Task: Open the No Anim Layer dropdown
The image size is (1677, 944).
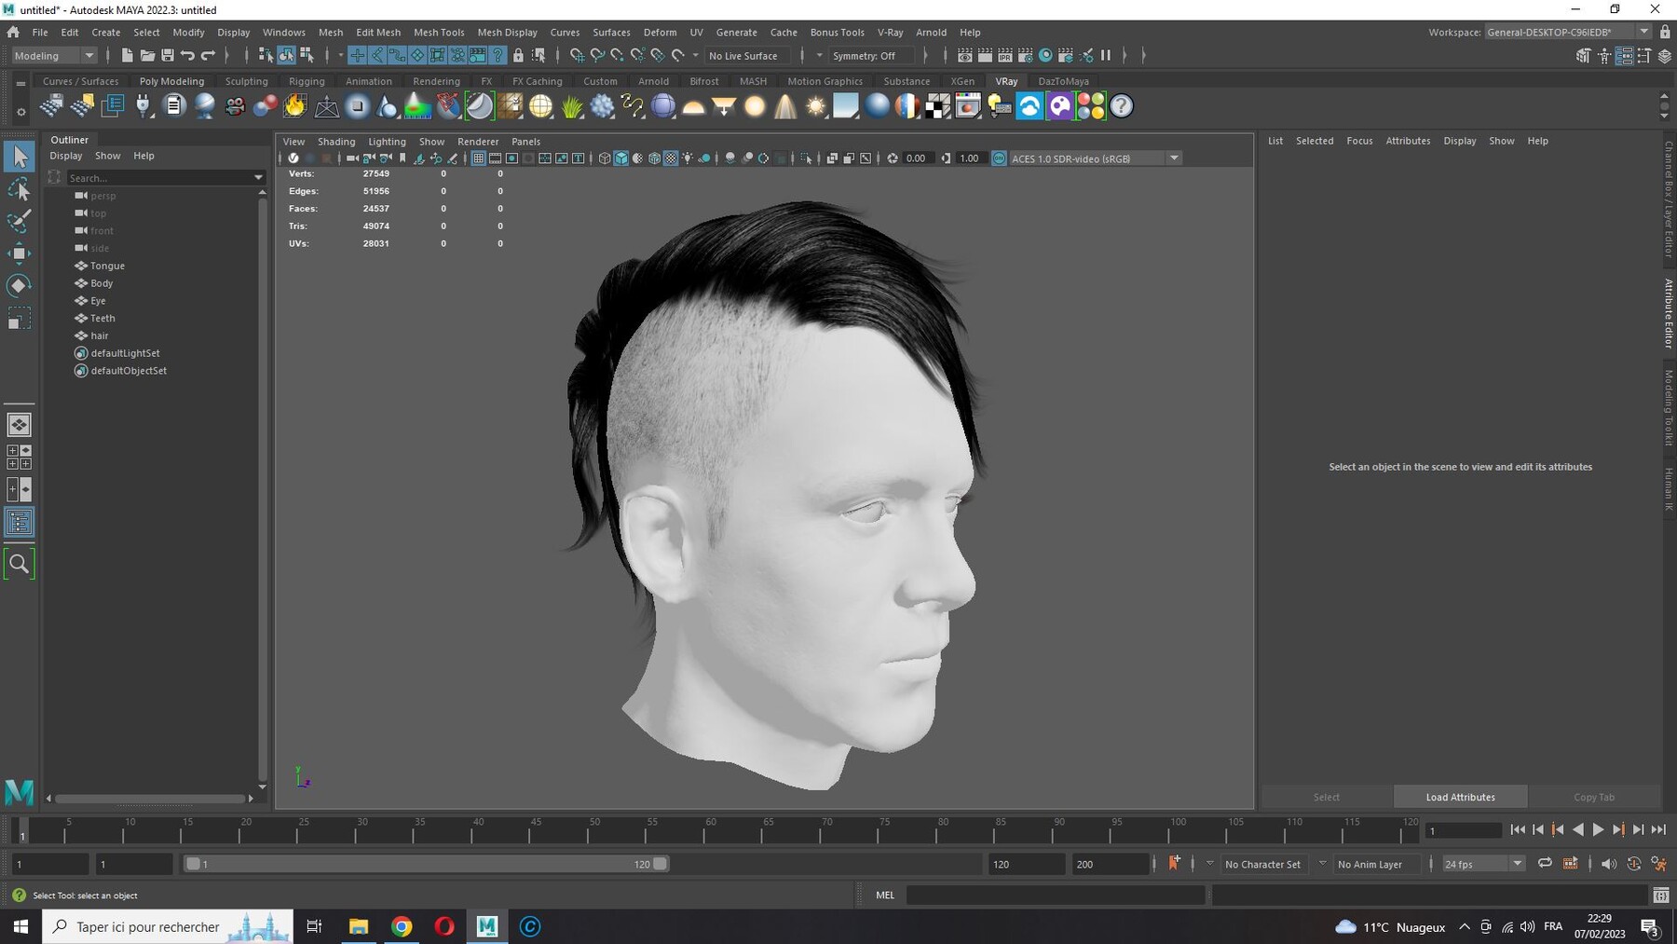Action: pyautogui.click(x=1370, y=864)
